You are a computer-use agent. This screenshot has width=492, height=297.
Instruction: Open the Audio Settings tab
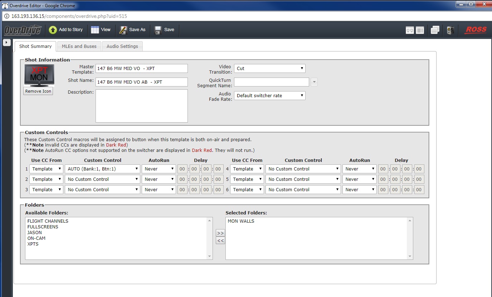point(122,46)
